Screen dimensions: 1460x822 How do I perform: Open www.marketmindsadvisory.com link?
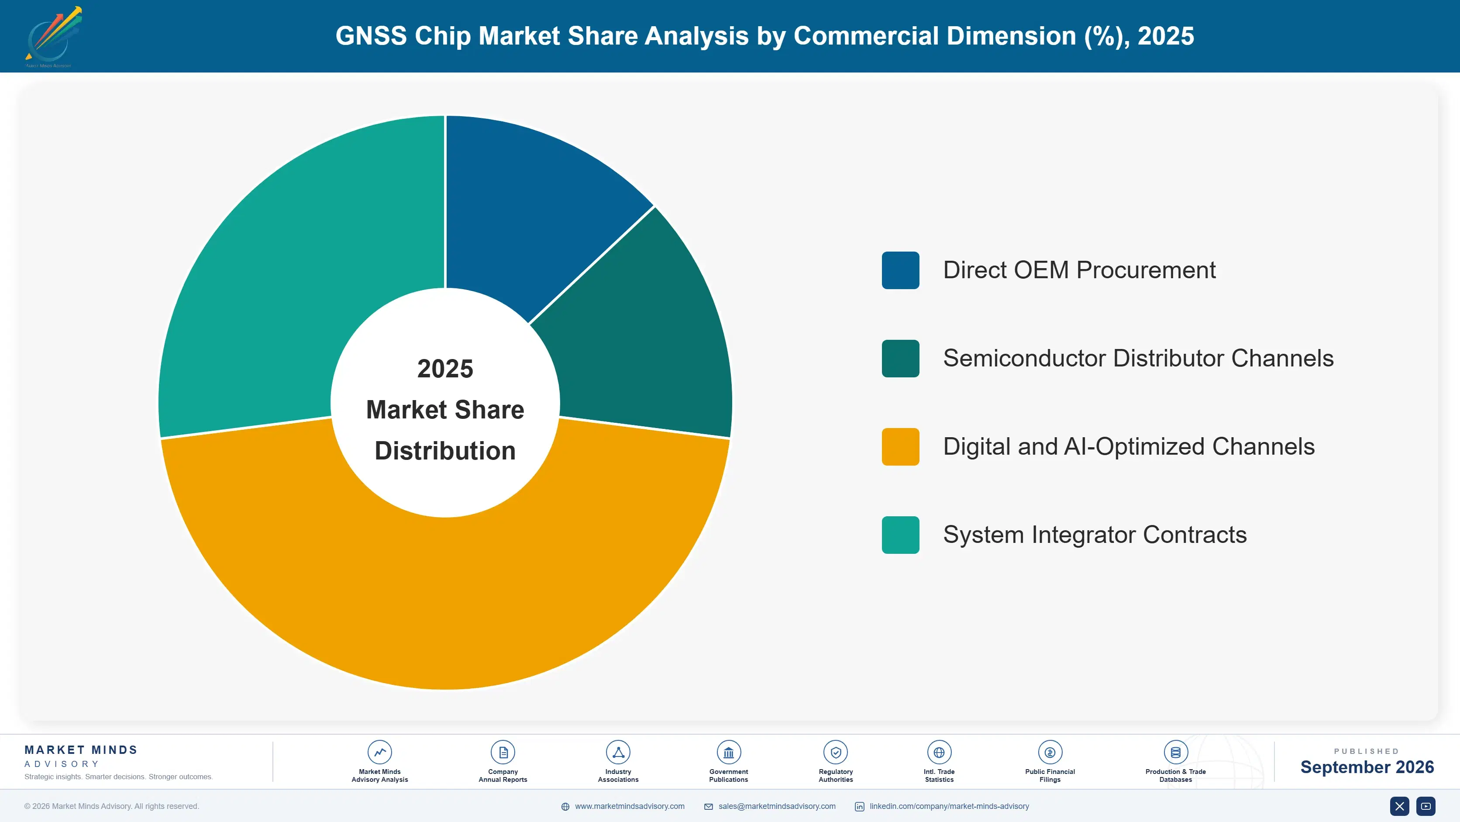coord(630,806)
